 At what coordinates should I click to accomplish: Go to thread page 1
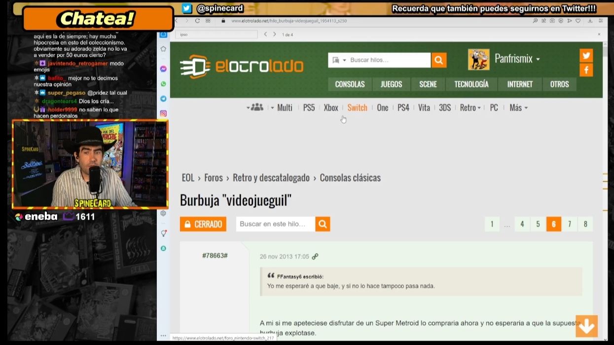point(492,224)
